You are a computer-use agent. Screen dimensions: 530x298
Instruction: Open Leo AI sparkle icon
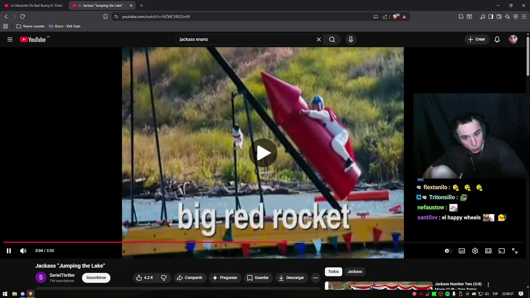pos(507,17)
